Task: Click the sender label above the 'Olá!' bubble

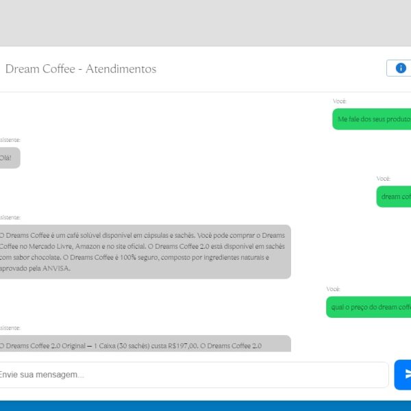Action: coord(10,140)
